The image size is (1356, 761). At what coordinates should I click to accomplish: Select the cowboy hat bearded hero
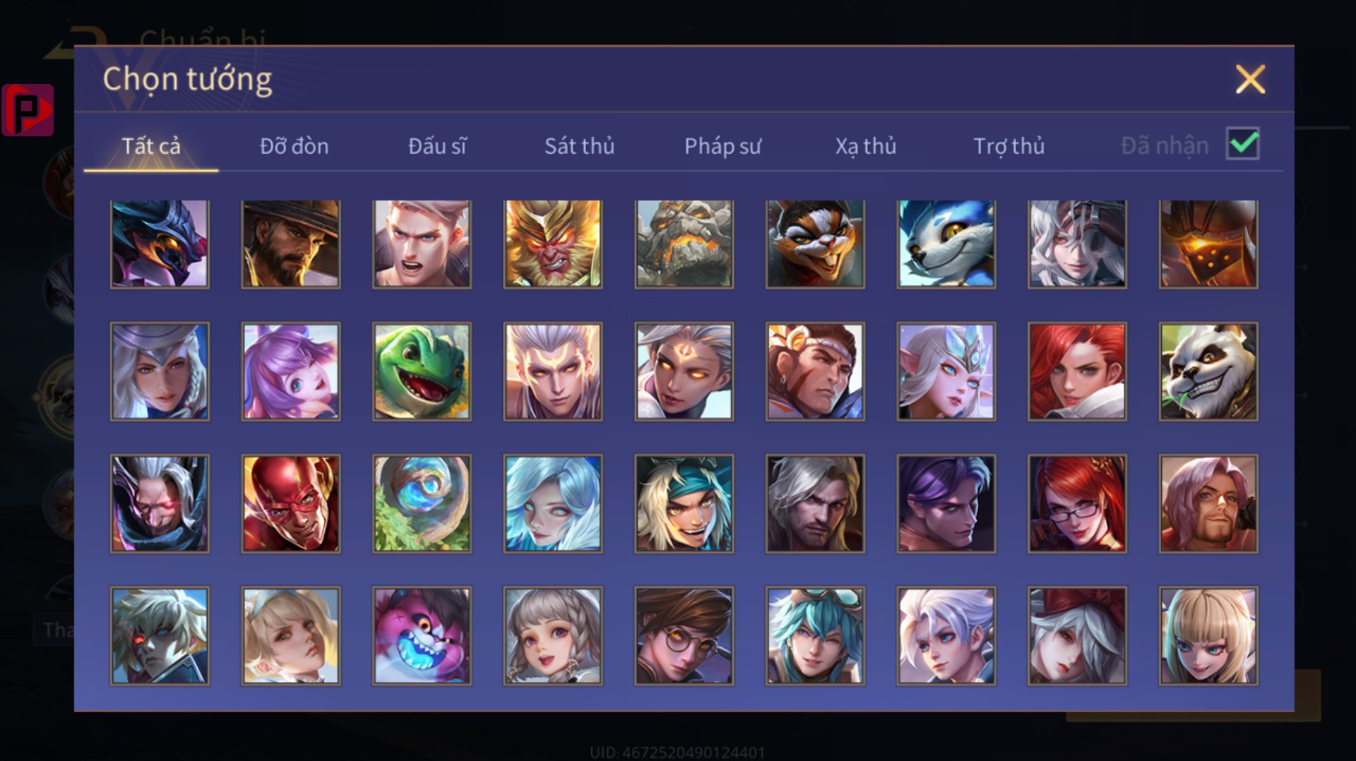coord(291,244)
